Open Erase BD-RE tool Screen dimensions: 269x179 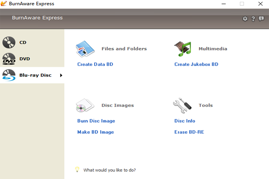pyautogui.click(x=189, y=132)
